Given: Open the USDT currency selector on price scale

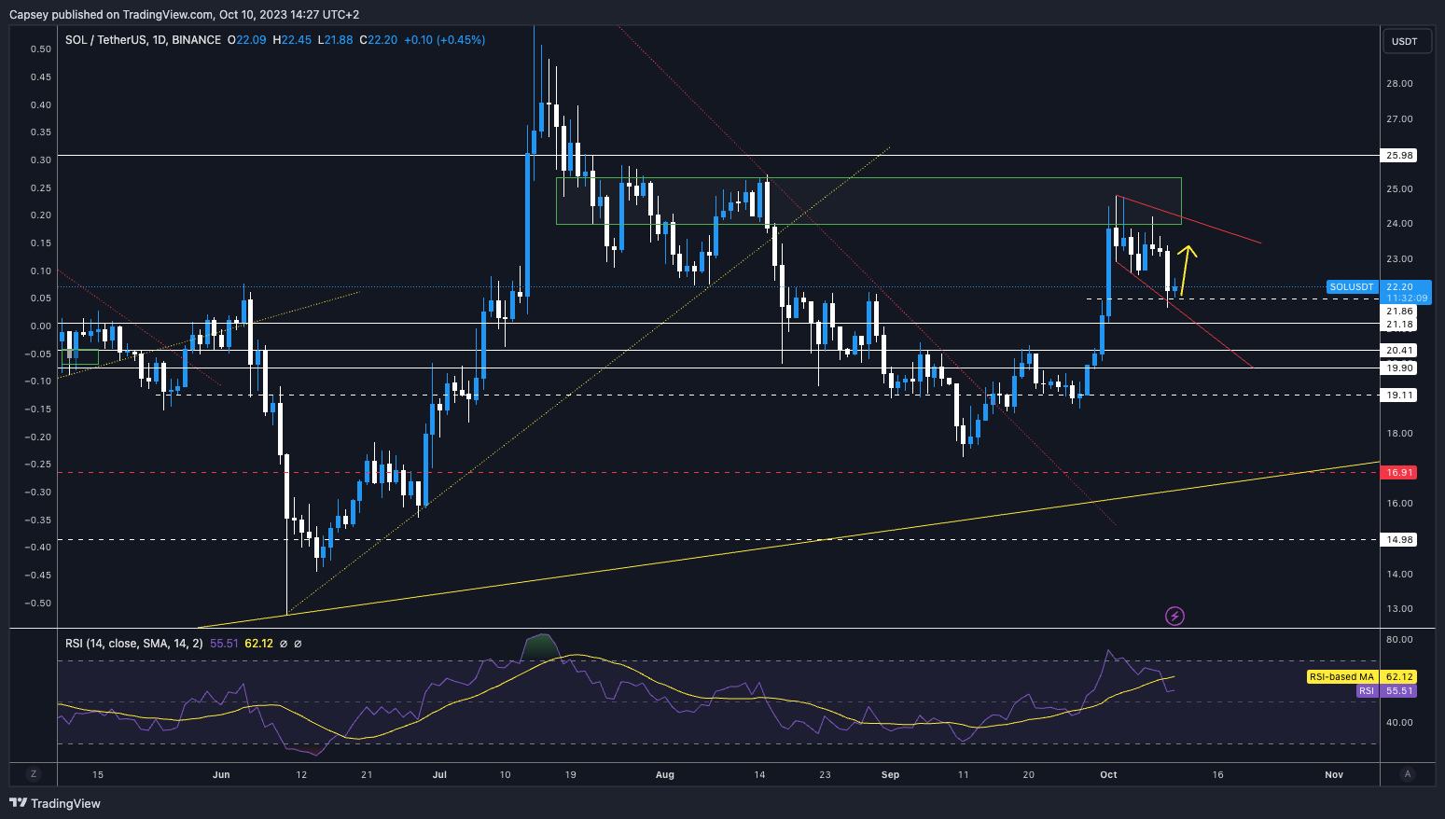Looking at the screenshot, I should [x=1407, y=41].
